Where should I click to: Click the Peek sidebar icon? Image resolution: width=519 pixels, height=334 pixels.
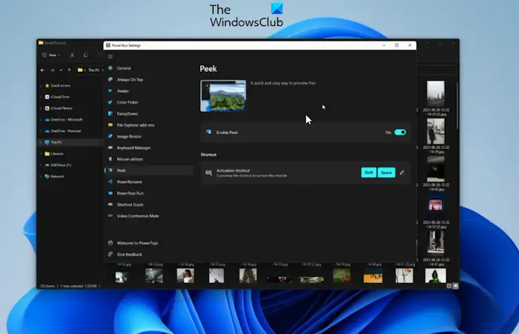(110, 170)
